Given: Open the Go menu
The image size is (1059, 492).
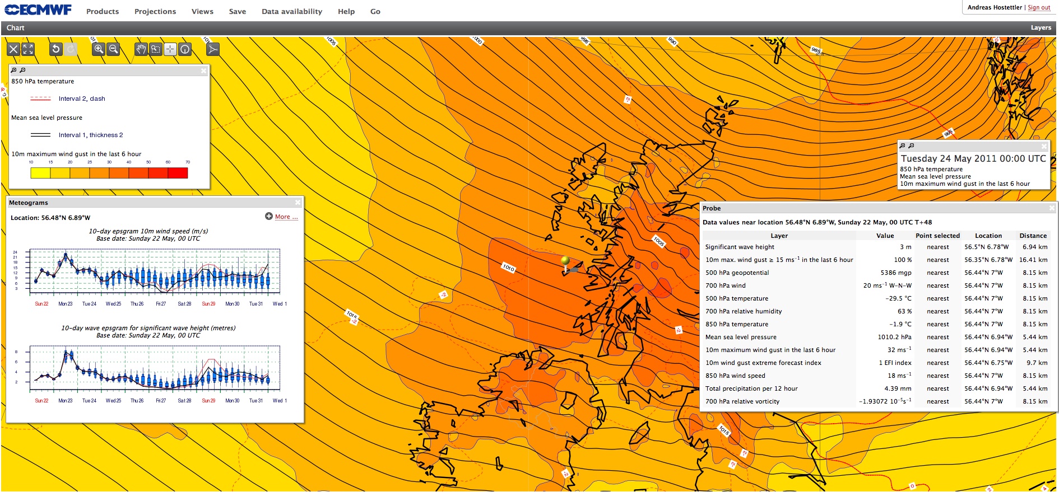Looking at the screenshot, I should point(375,11).
